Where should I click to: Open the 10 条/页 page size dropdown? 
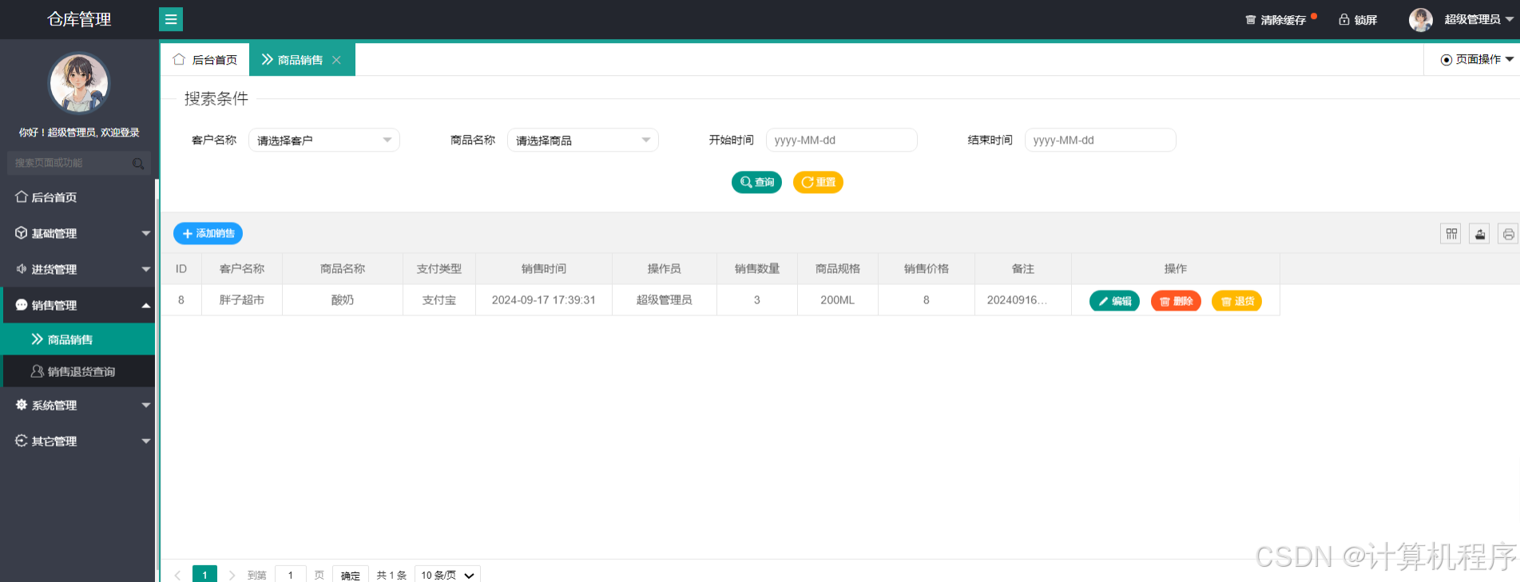coord(447,575)
